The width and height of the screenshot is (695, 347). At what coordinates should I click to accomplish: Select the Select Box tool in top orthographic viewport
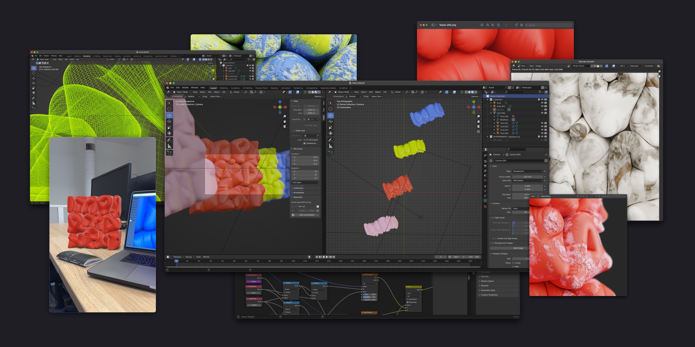point(331,103)
